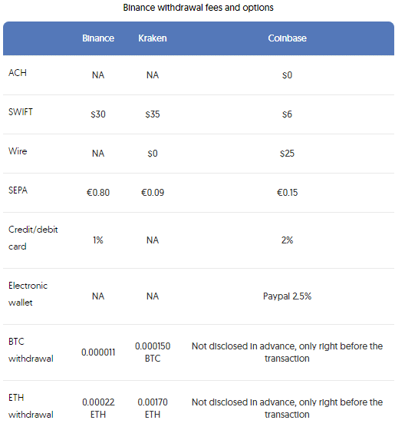395x440 pixels.
Task: Select the Paypal 2.5% cell
Action: (x=287, y=296)
